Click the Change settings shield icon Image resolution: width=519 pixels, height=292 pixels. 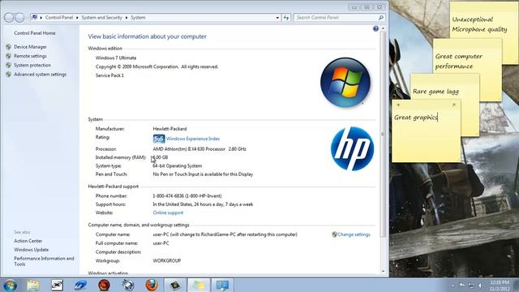334,234
